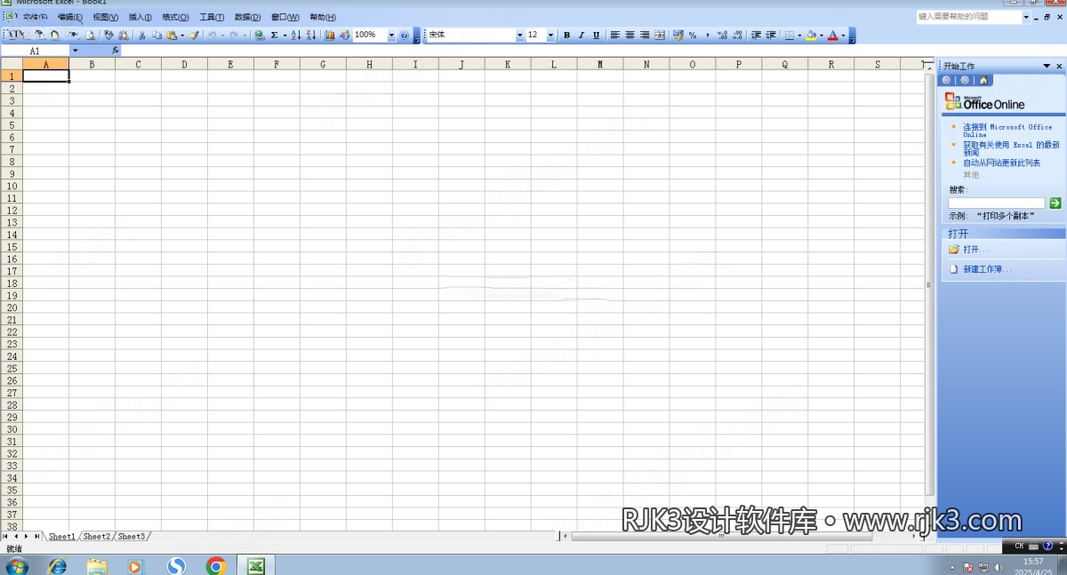Image resolution: width=1067 pixels, height=575 pixels.
Task: Center align cell text
Action: [630, 36]
